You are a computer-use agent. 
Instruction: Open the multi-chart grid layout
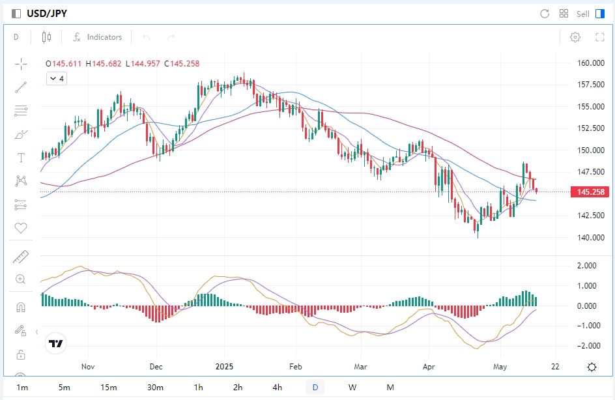(564, 14)
